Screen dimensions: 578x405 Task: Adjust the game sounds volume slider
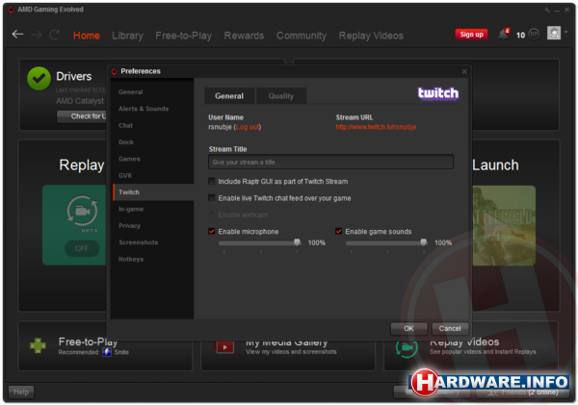point(424,242)
